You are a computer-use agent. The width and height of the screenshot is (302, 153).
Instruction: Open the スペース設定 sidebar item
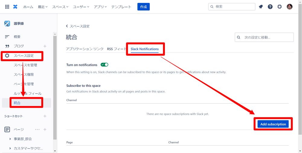click(24, 56)
